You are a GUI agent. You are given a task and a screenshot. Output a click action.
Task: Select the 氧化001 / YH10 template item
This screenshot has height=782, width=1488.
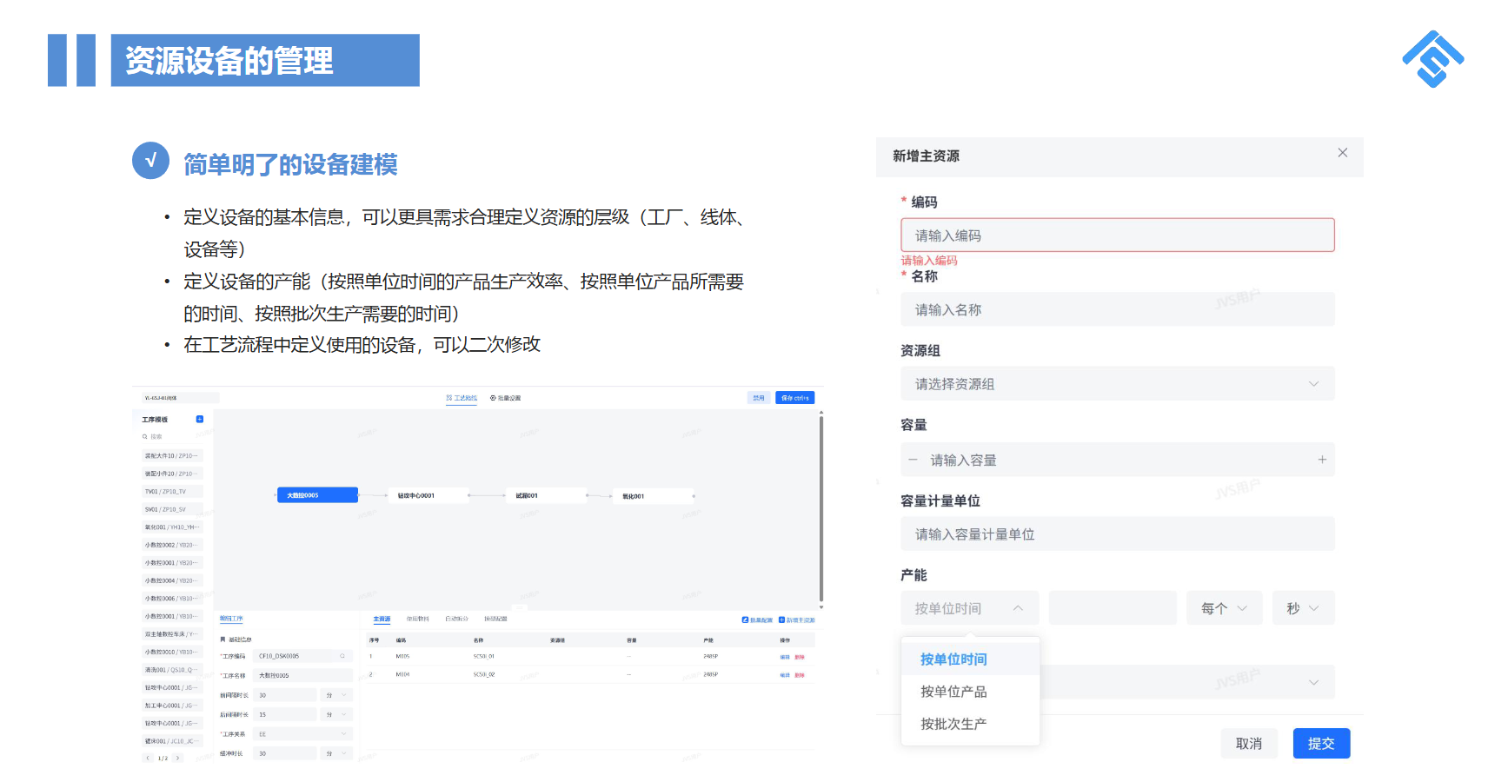(172, 527)
